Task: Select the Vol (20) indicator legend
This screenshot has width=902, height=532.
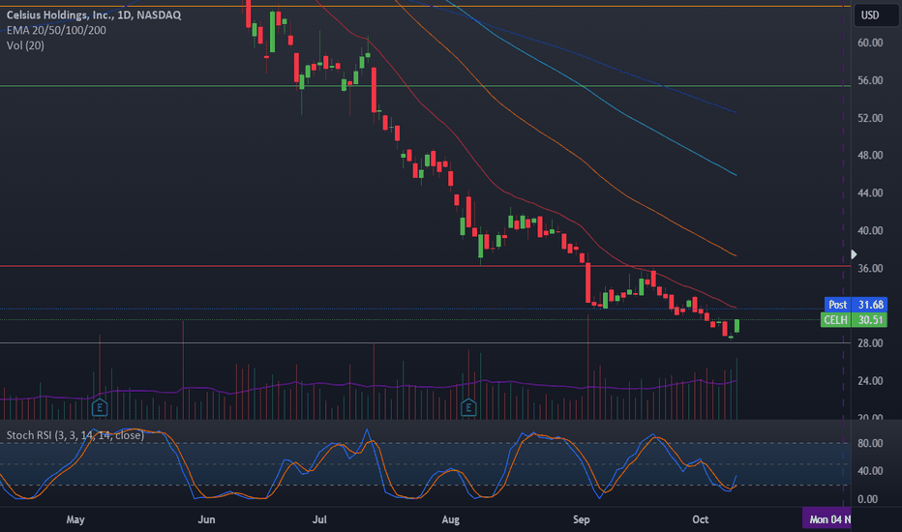Action: click(x=25, y=45)
